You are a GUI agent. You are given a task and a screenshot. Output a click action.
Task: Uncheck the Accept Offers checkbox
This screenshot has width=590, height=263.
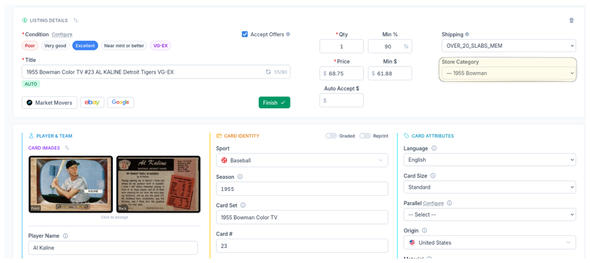point(245,34)
